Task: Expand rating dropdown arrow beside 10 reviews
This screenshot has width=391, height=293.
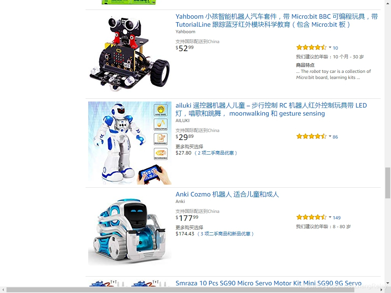Action: point(330,47)
